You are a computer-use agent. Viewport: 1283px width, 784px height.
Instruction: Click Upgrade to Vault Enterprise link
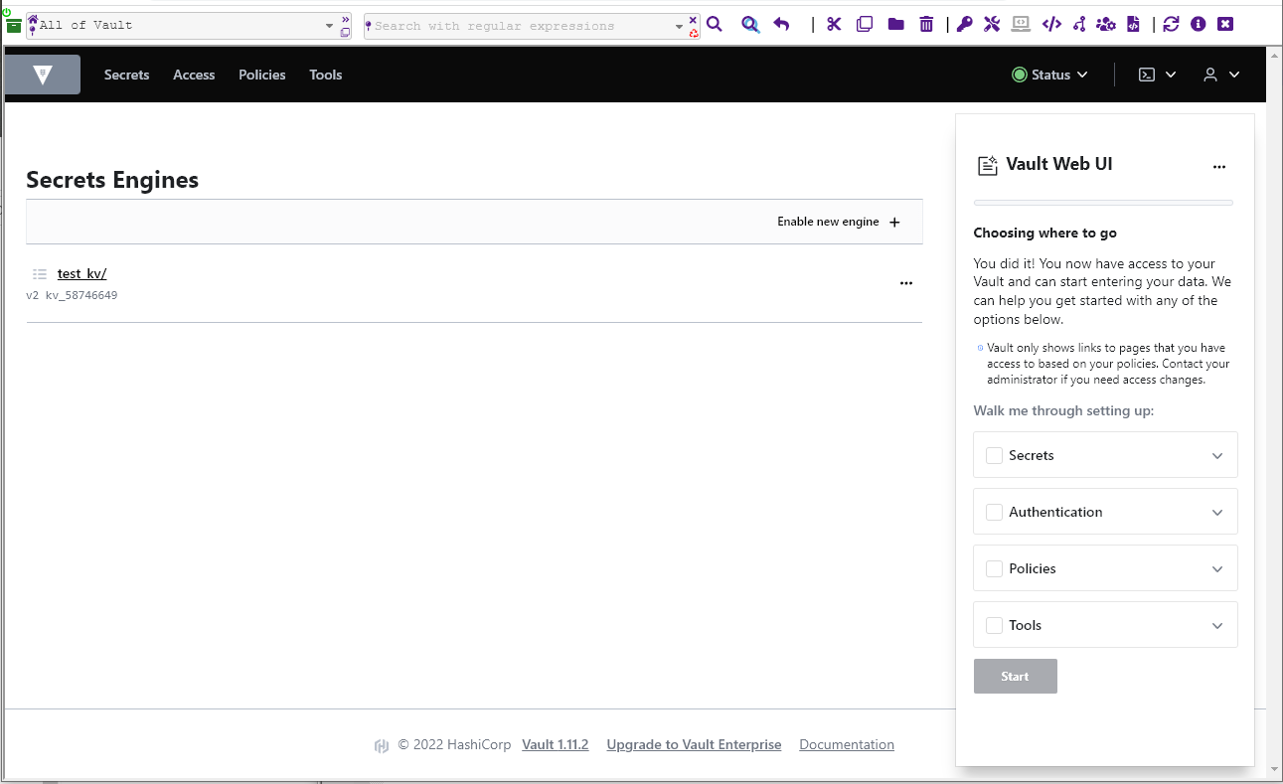tap(694, 744)
